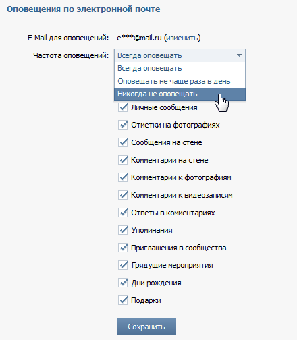The image size is (297, 340).
Task: Uncheck Комментарии на стене option
Action: [123, 160]
